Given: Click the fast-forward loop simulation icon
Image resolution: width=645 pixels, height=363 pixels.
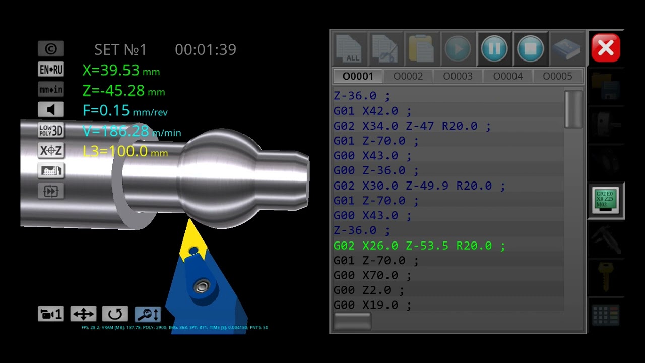Looking at the screenshot, I should point(51,191).
